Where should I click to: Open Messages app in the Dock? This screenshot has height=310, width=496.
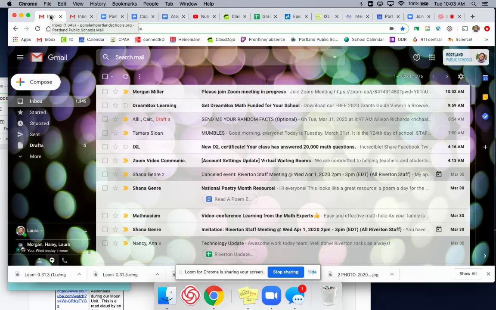(x=295, y=295)
